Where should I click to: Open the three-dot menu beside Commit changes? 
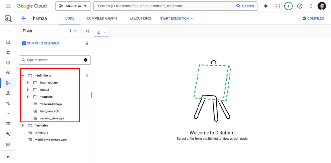(x=87, y=43)
